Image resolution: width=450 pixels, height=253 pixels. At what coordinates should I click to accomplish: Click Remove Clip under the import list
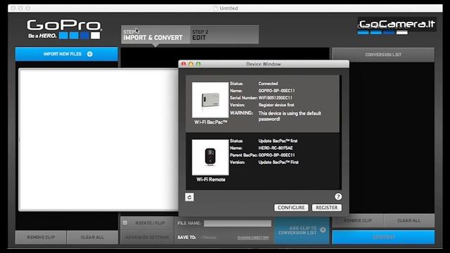click(41, 238)
